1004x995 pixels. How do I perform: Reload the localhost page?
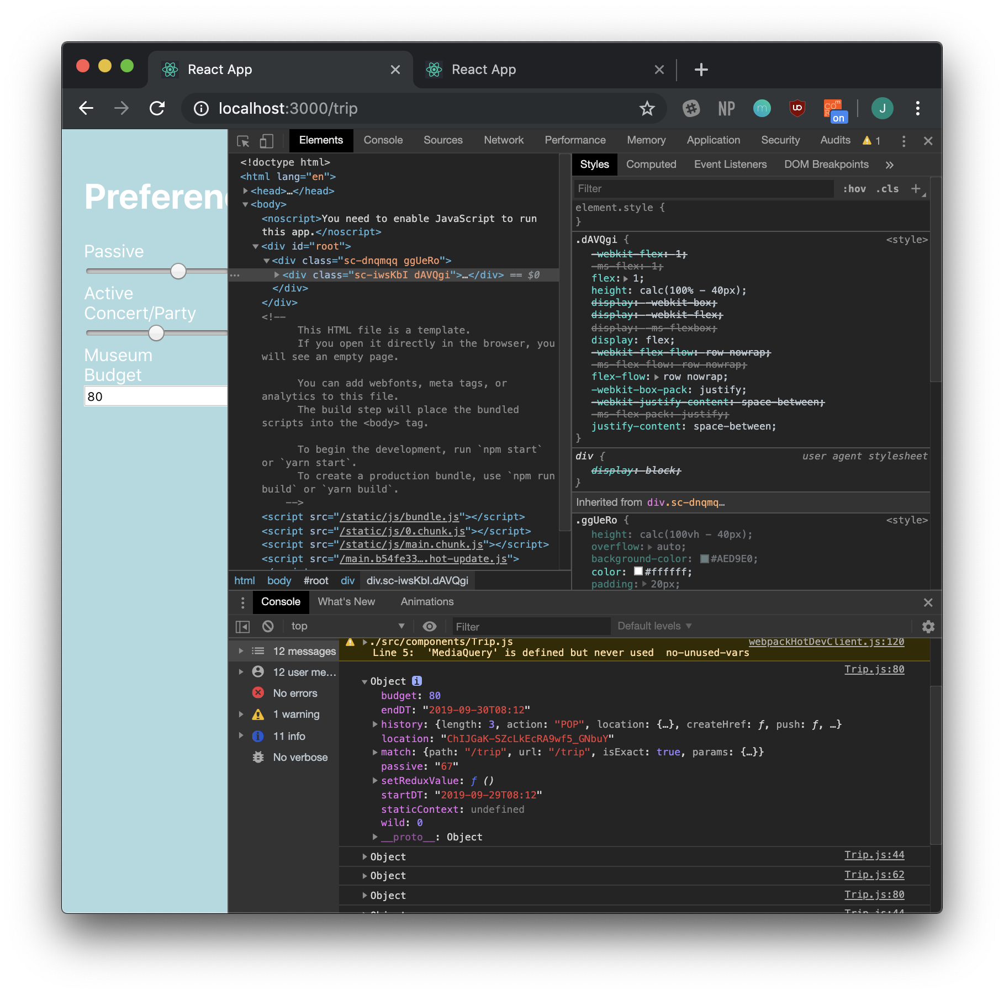click(157, 108)
